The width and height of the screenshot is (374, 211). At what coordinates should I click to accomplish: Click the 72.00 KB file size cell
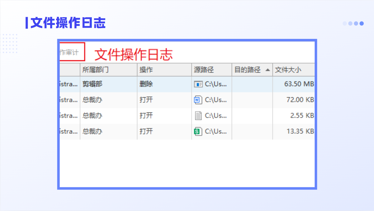pos(300,100)
